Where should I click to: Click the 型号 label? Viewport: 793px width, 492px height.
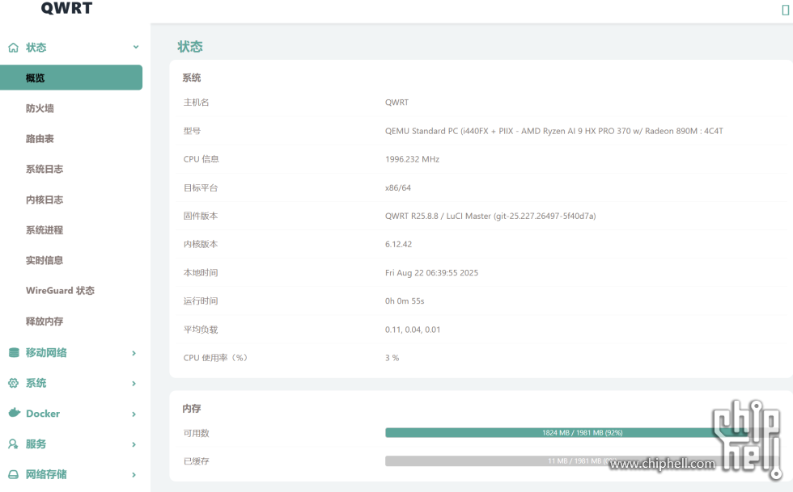[193, 131]
